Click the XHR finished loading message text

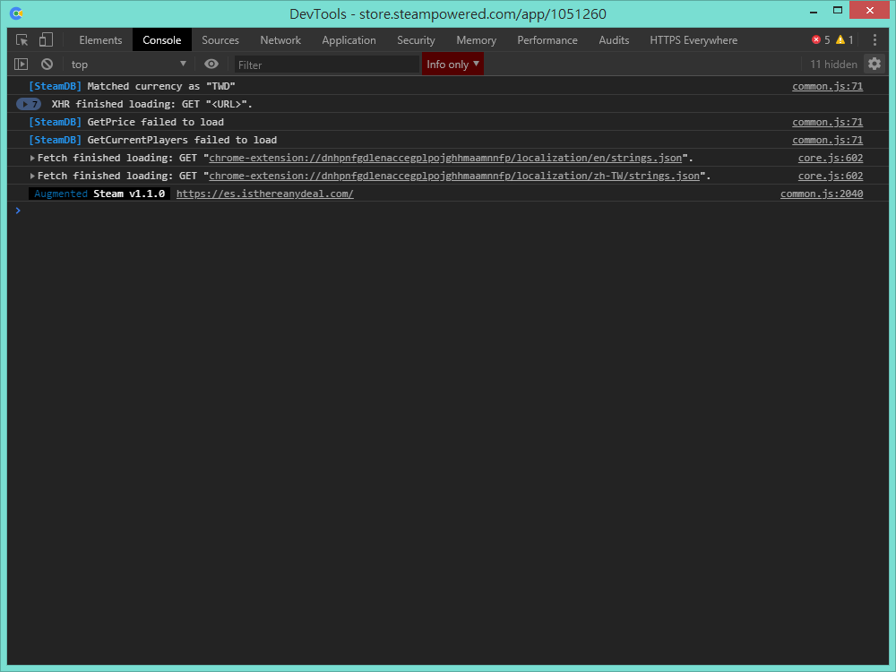151,104
